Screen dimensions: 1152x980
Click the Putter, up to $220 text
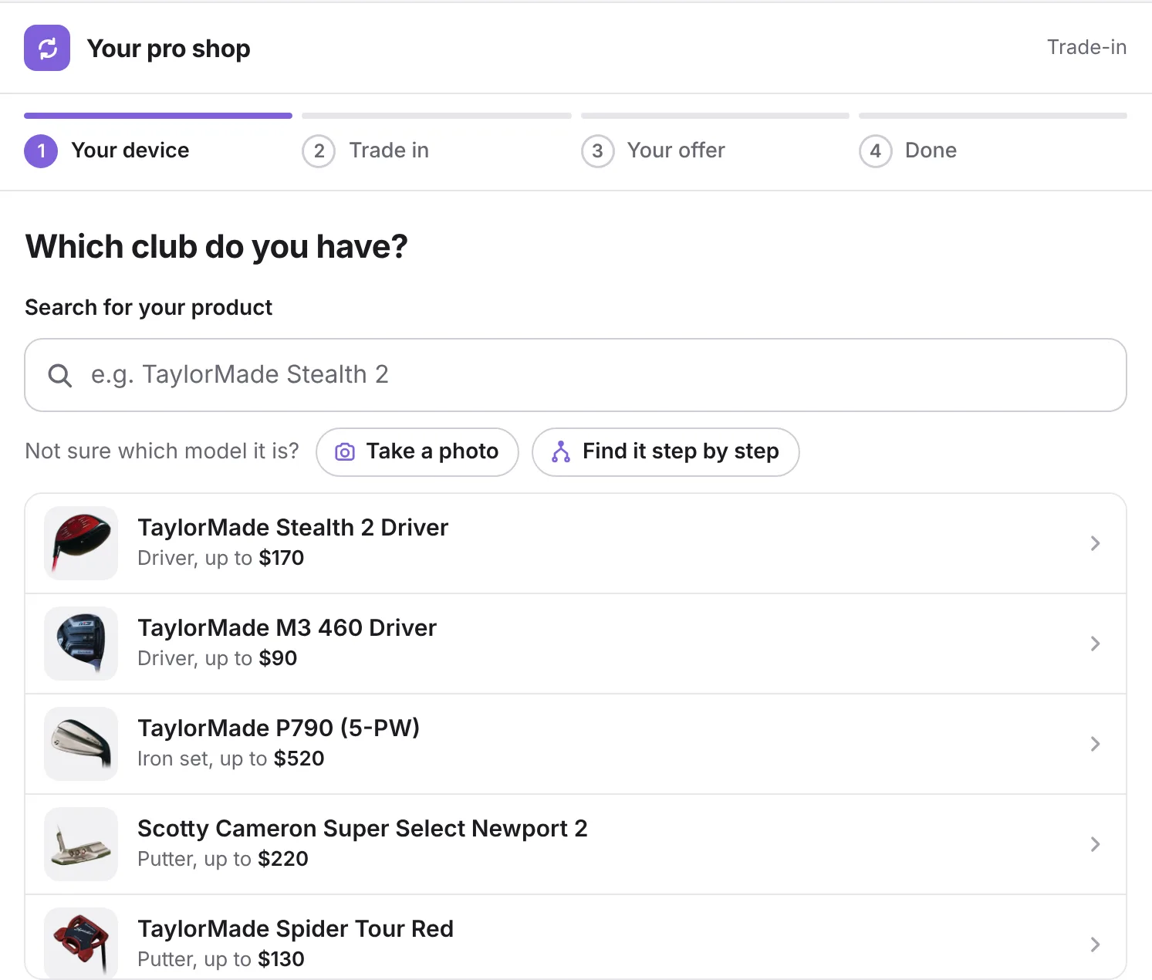pos(223,859)
